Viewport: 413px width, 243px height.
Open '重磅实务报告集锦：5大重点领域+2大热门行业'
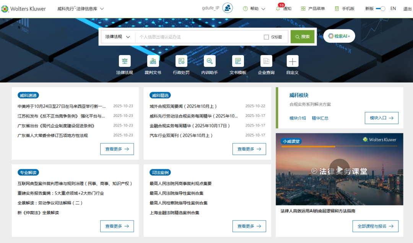pos(61,193)
